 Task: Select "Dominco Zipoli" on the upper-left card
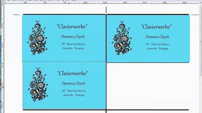click(73, 37)
